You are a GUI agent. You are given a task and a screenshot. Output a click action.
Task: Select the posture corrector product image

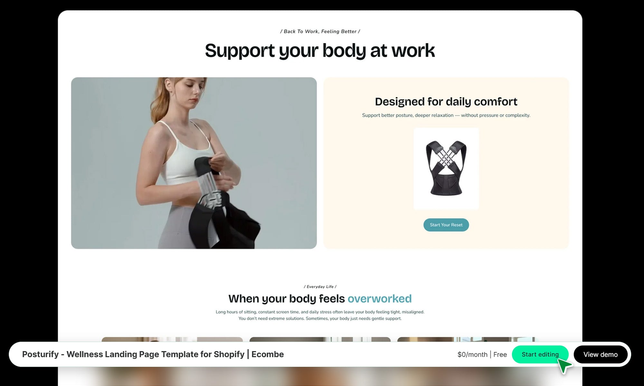(x=446, y=169)
